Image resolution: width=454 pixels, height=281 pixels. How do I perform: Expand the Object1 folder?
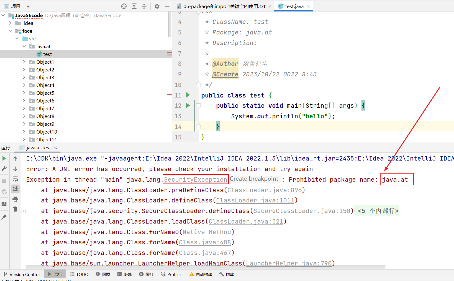[x=24, y=62]
